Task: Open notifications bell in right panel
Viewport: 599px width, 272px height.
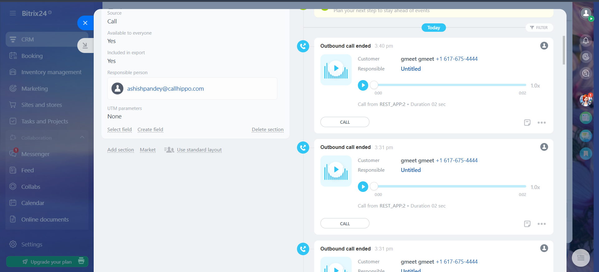Action: click(586, 41)
